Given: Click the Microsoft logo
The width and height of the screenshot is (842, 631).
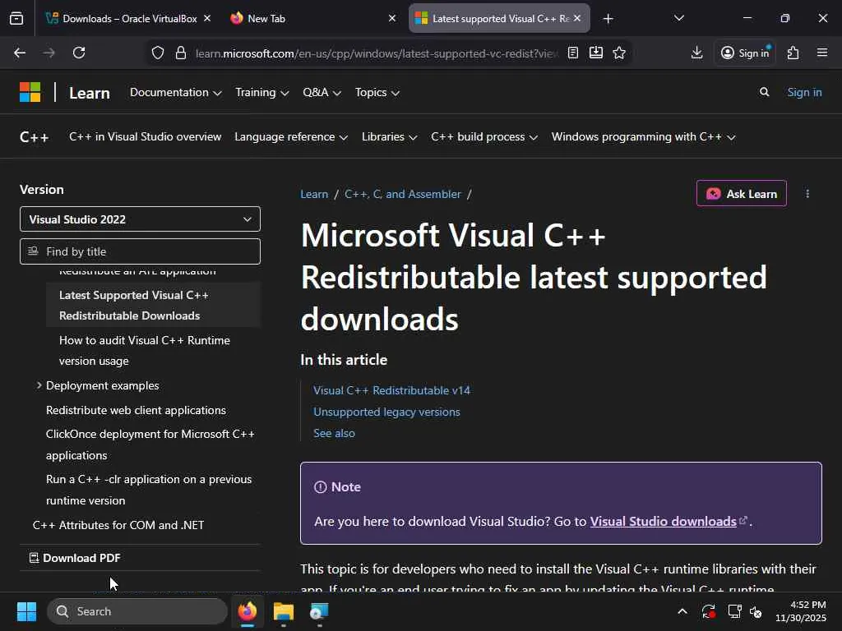Looking at the screenshot, I should [30, 92].
